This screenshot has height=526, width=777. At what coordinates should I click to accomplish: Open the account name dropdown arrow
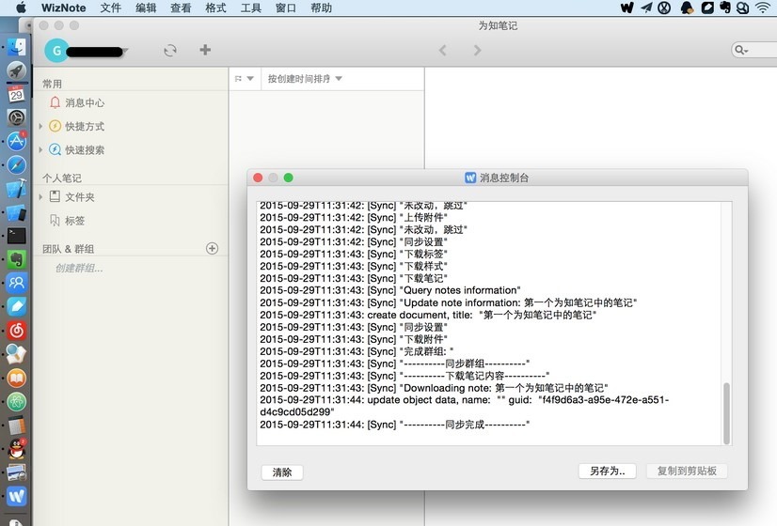126,51
